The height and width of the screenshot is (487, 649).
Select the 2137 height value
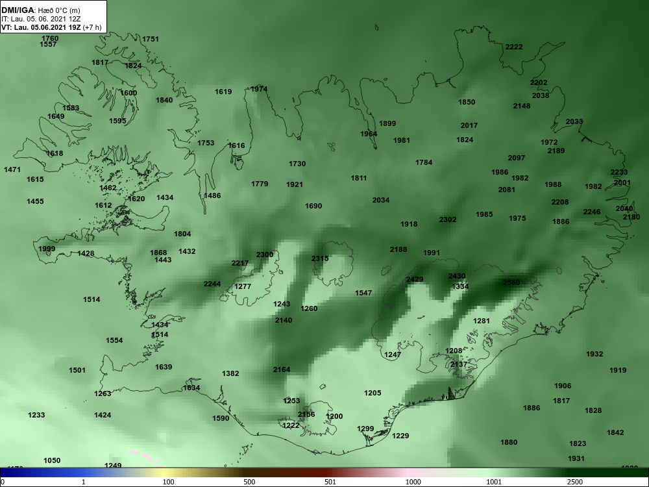(x=459, y=364)
